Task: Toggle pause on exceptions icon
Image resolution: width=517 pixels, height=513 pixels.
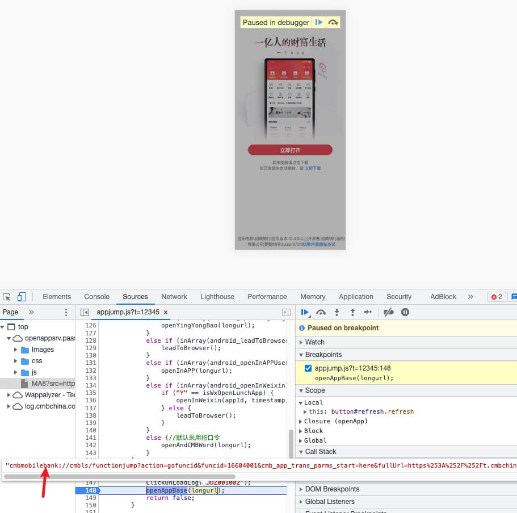Action: click(405, 312)
